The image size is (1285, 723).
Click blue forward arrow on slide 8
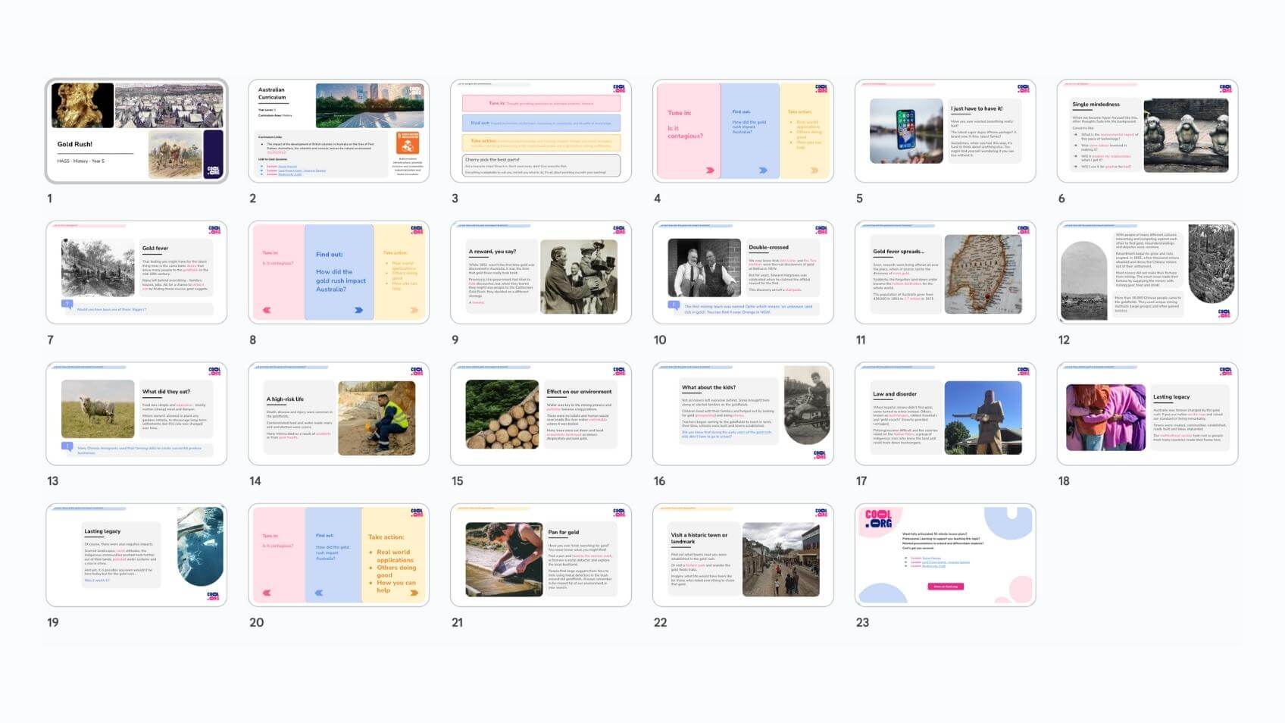coord(358,310)
